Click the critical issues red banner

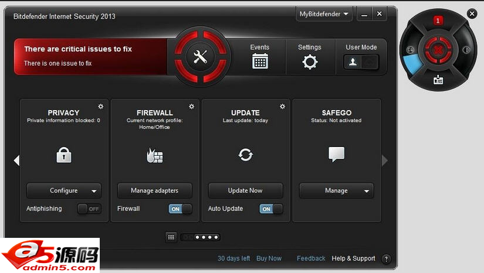91,57
